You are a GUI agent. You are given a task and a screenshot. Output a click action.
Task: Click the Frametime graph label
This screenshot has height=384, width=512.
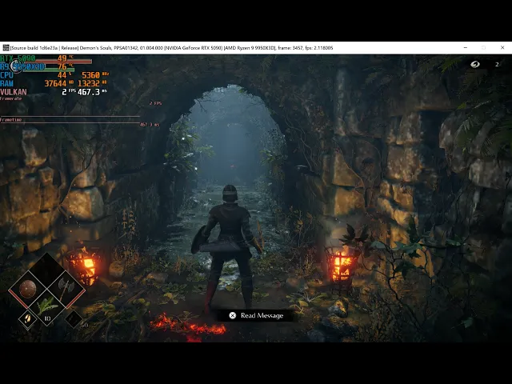tap(10, 120)
